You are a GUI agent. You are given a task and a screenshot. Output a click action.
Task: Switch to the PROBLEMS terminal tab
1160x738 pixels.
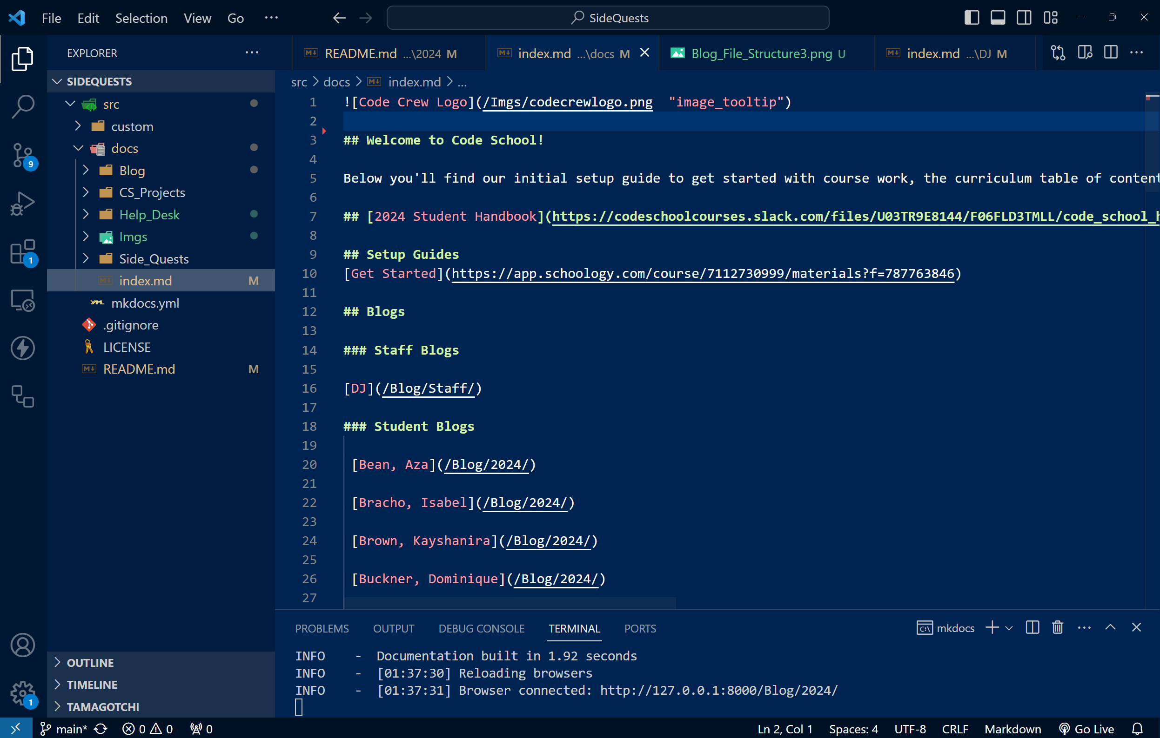pos(321,627)
